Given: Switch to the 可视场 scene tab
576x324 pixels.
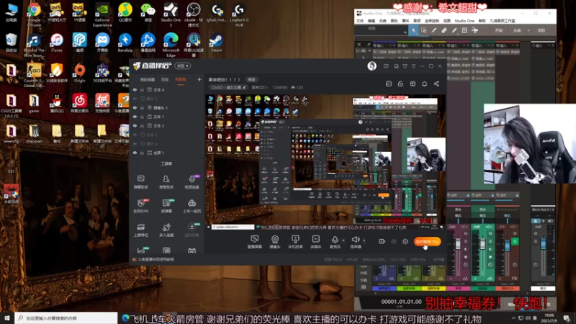Looking at the screenshot, I should [x=181, y=80].
